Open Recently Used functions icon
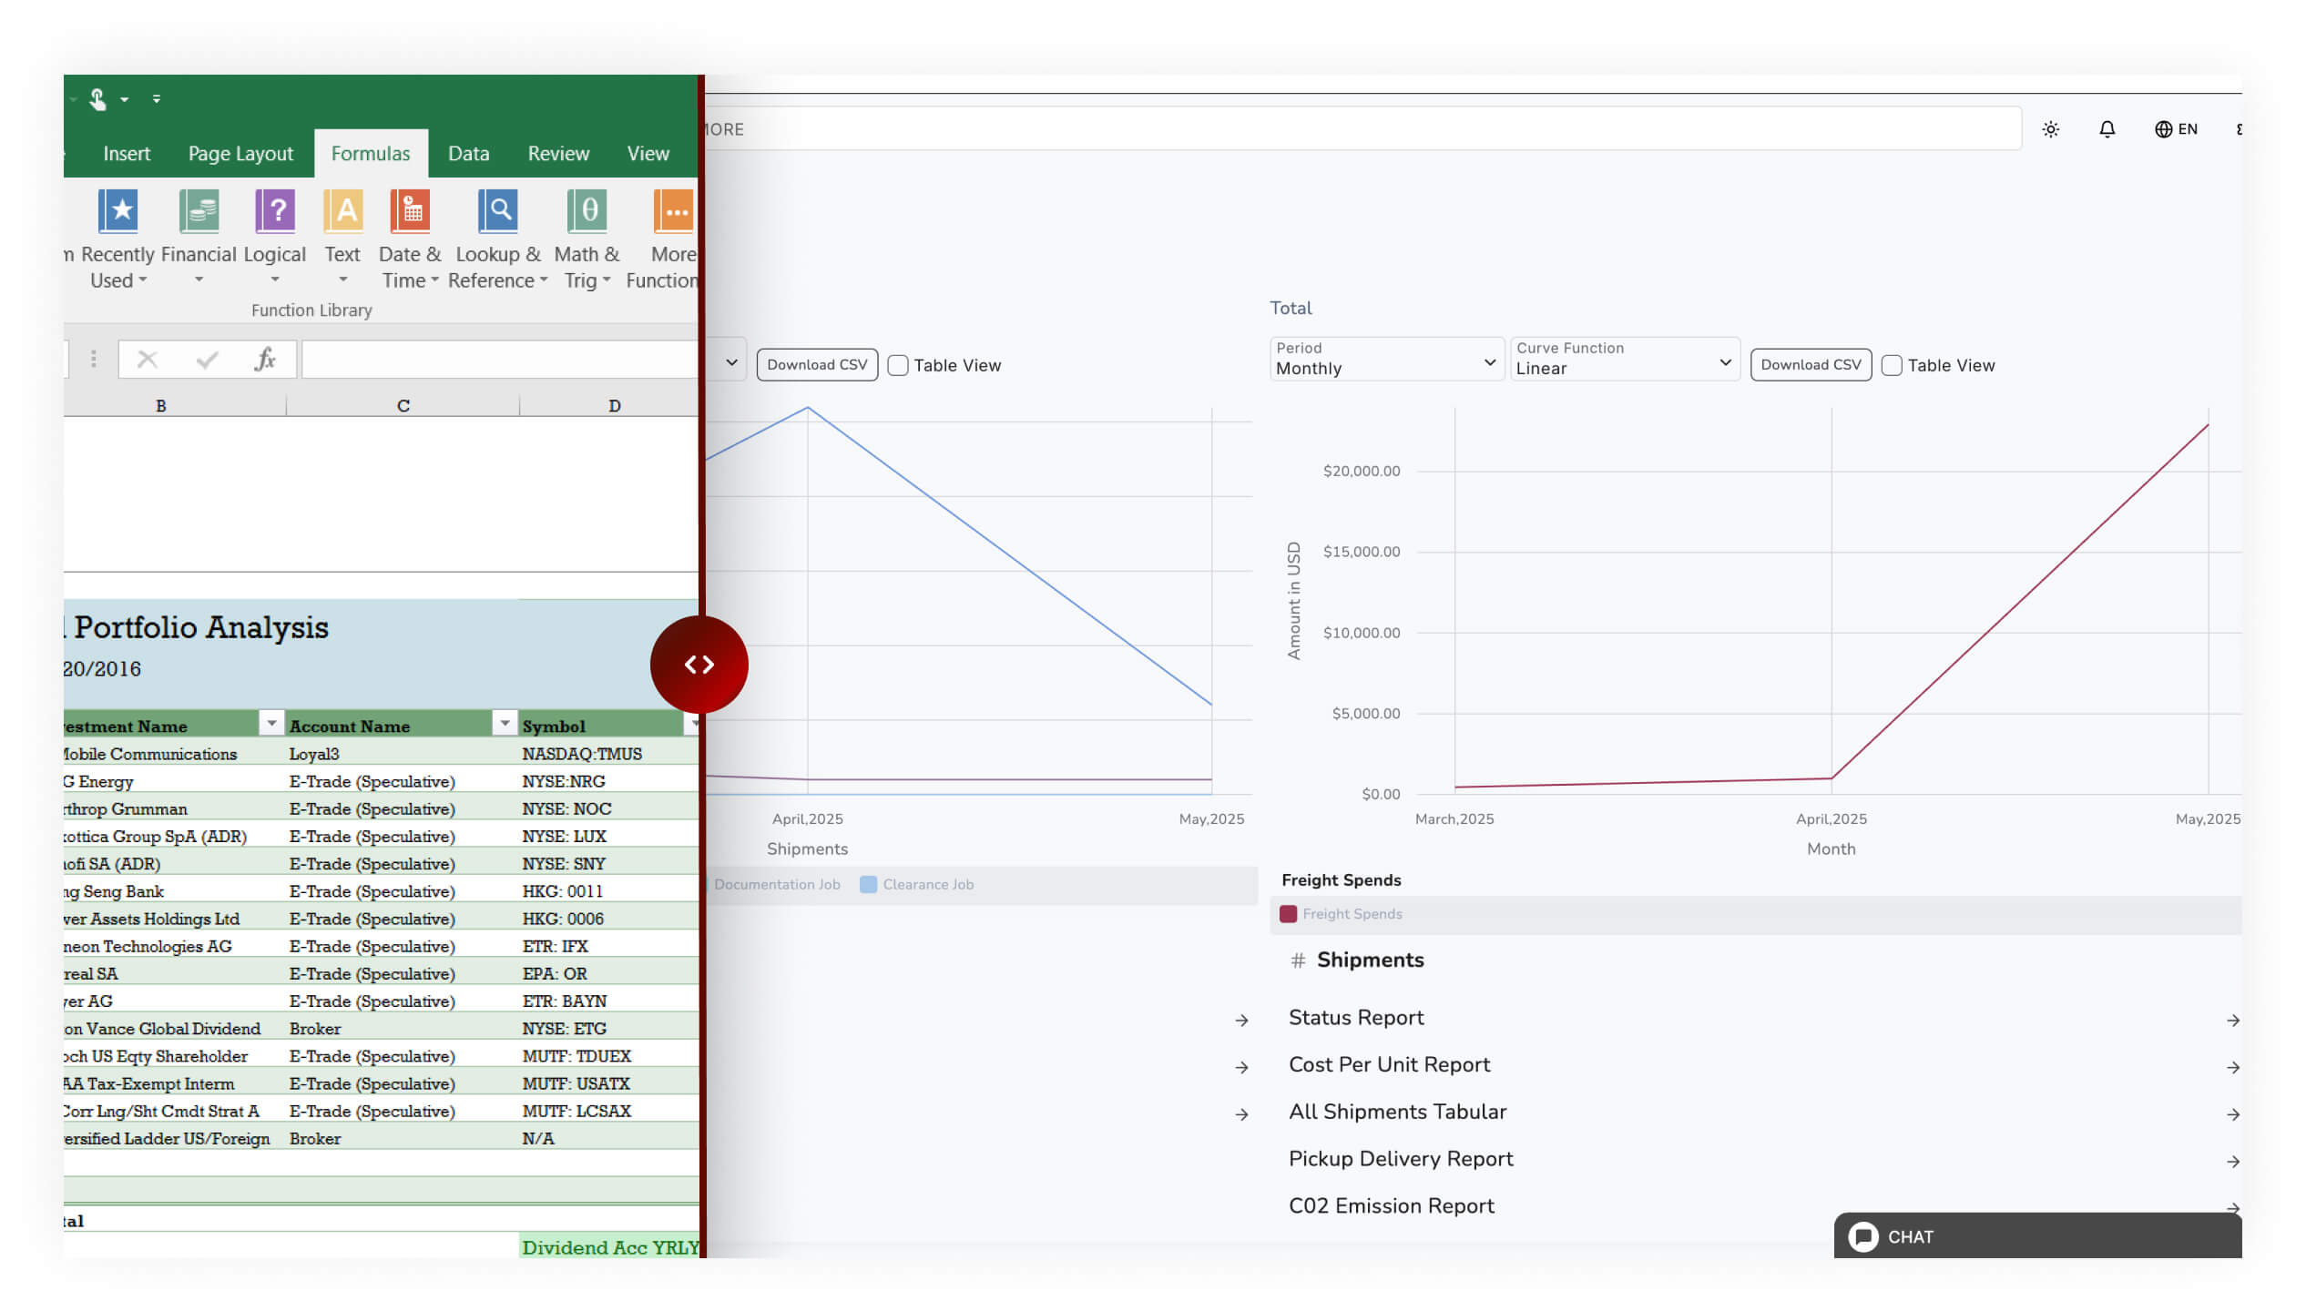Screen dimensions: 2306x1311 (118, 212)
